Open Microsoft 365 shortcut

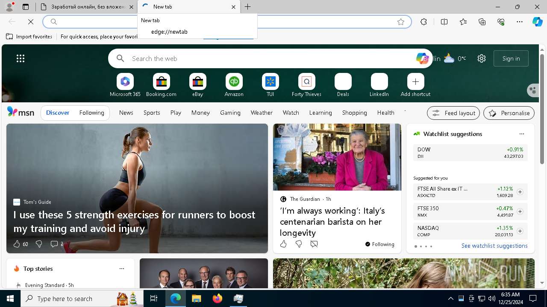(x=125, y=85)
